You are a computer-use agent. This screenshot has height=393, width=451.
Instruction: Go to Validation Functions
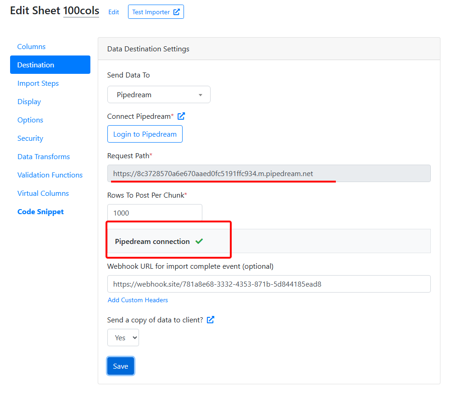[x=50, y=175]
